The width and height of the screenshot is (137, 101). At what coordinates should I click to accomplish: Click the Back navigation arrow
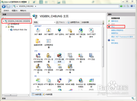click(x=4, y=6)
